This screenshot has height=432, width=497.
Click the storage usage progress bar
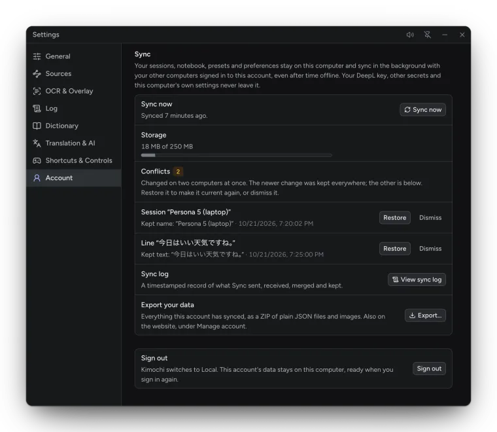click(x=237, y=155)
